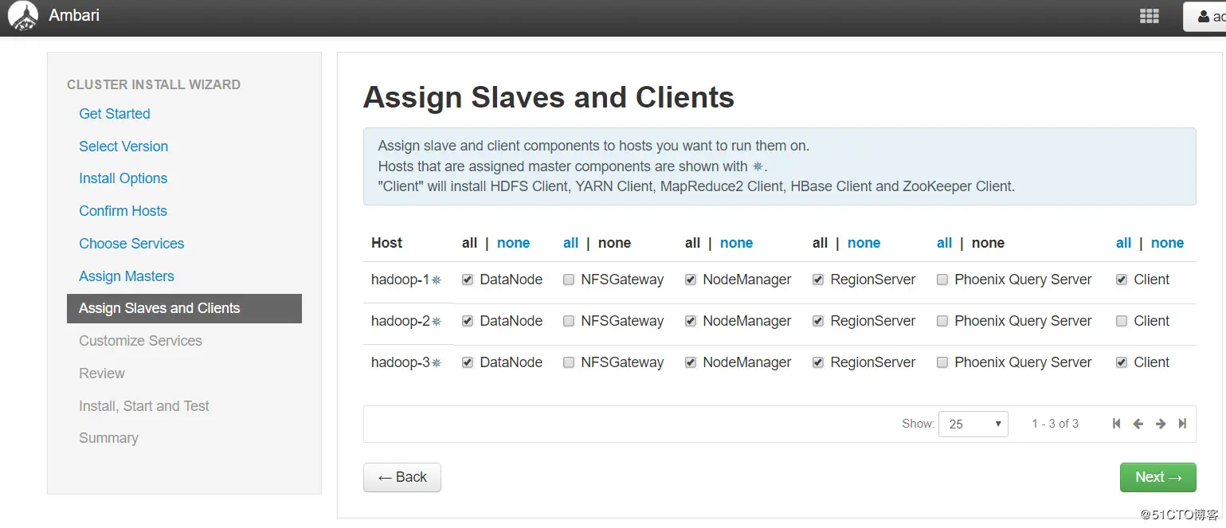Enable NFSGateway for hadoop-1
Screen dimensions: 1226x528
(x=569, y=280)
